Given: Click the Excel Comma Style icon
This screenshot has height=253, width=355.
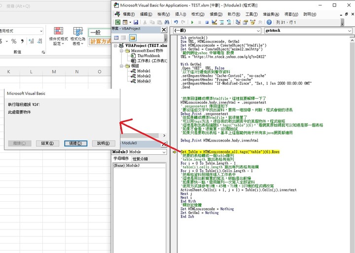Looking at the screenshot, I should point(22,41).
